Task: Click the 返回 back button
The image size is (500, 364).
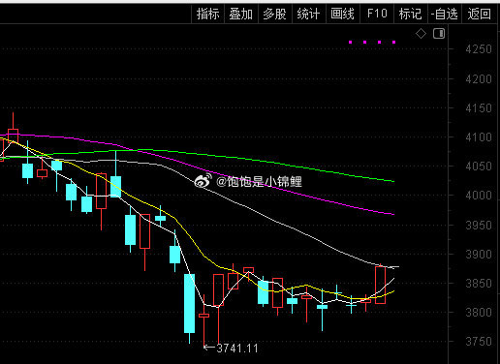Action: tap(480, 15)
